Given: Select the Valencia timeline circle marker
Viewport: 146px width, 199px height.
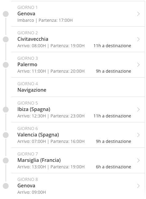Looking at the screenshot, I should [6, 135].
